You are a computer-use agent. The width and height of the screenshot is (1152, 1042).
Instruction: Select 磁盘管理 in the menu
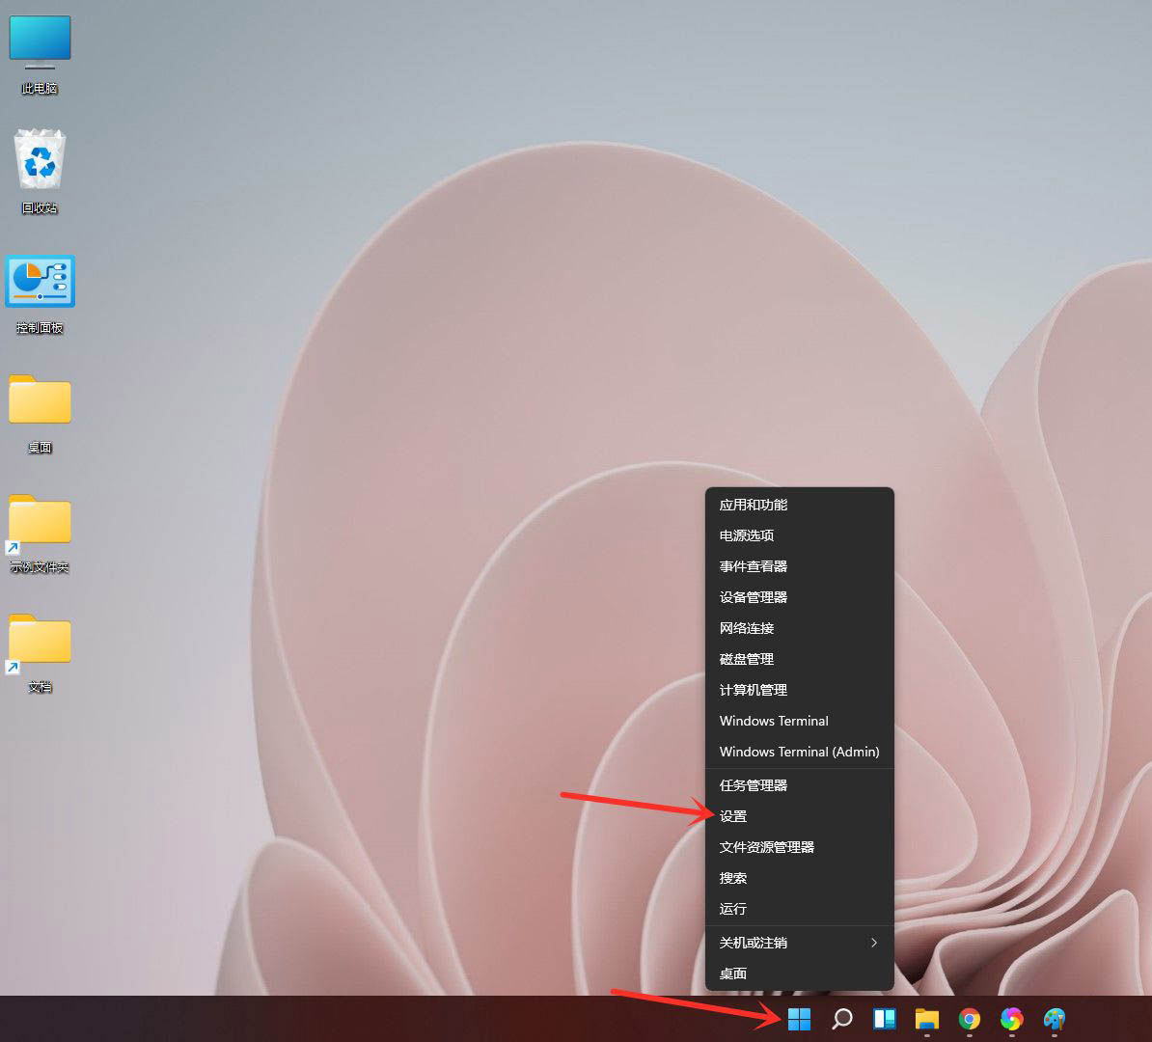pyautogui.click(x=746, y=659)
